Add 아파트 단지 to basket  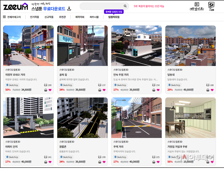point(46,162)
